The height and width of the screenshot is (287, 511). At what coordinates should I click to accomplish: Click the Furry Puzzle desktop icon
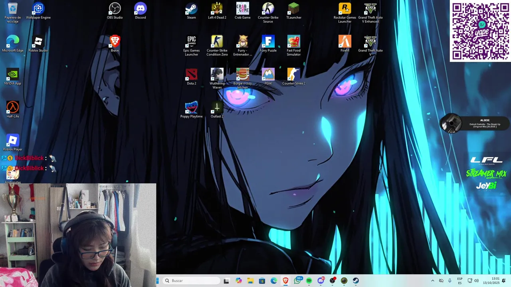(x=268, y=44)
